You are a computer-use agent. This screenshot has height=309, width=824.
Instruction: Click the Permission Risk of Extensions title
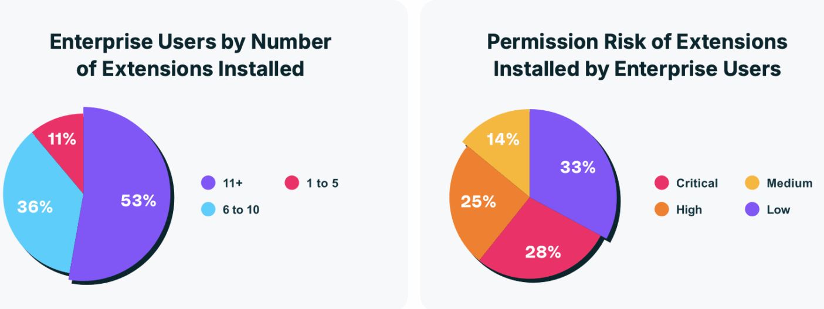(637, 56)
